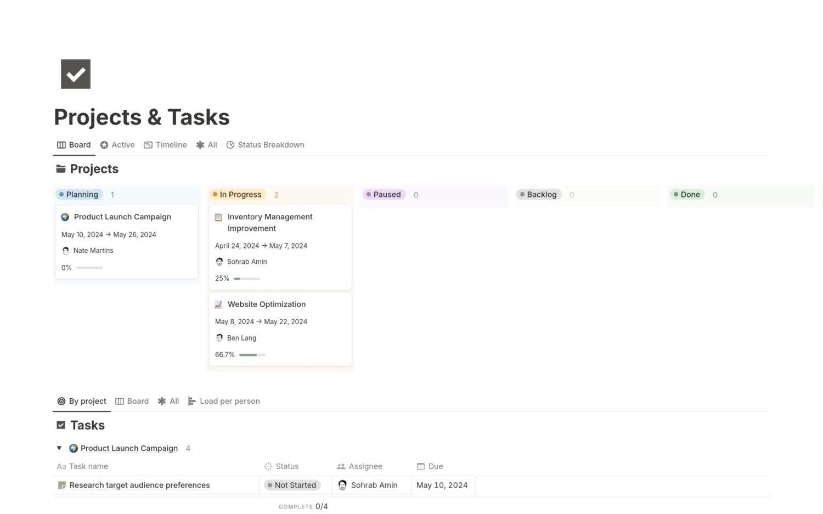Click the task page icon beside Research target audience

62,485
